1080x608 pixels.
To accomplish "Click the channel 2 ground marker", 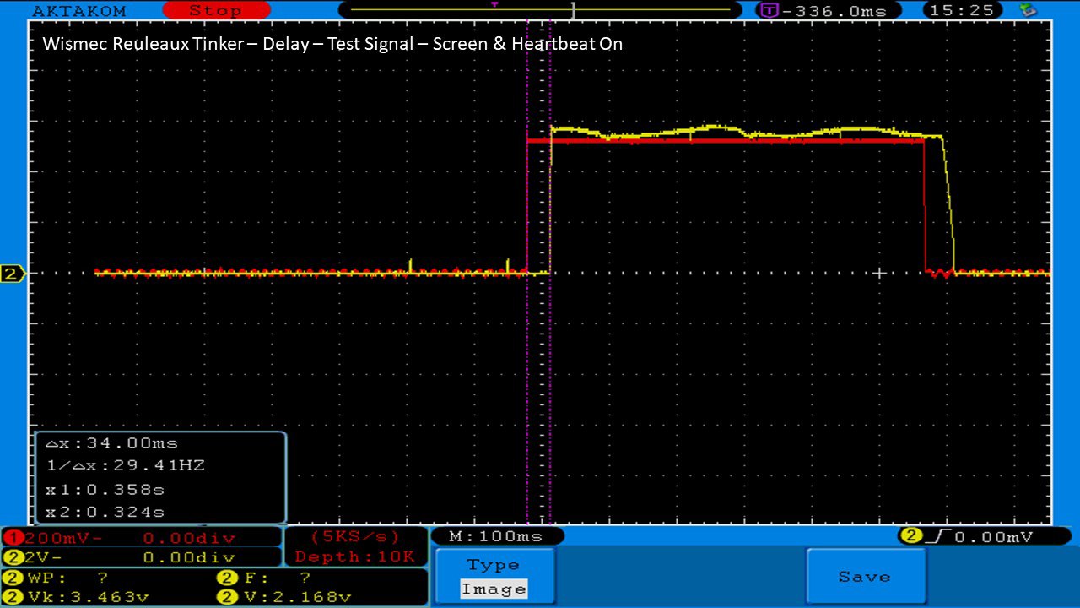I will click(x=12, y=274).
